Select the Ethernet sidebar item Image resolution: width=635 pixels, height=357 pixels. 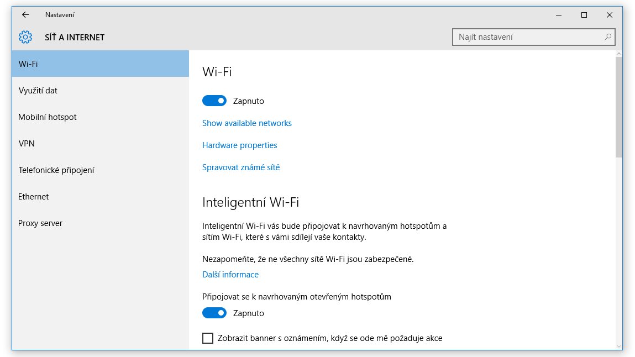tap(101, 196)
